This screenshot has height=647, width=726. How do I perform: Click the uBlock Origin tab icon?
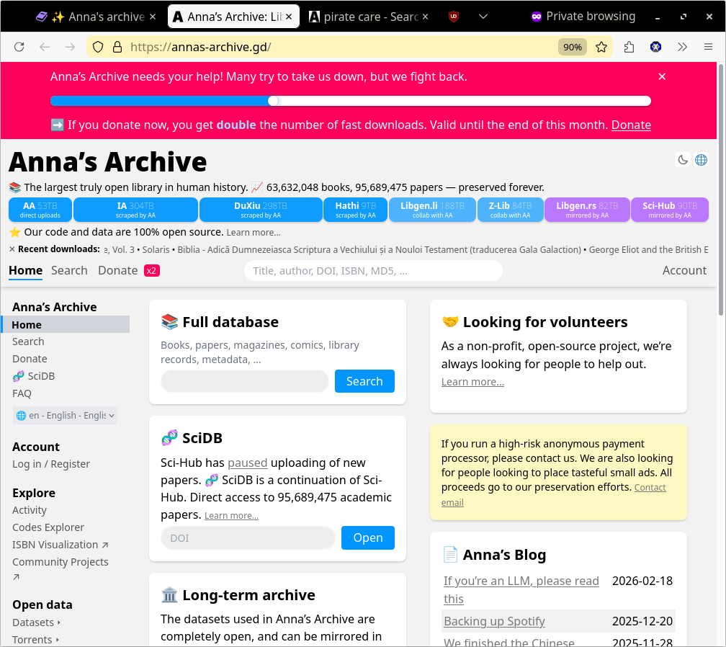(454, 17)
